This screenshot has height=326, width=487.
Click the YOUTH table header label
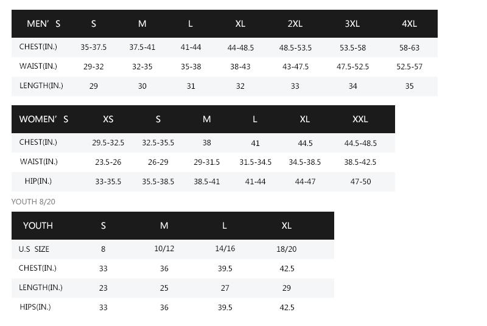[38, 226]
